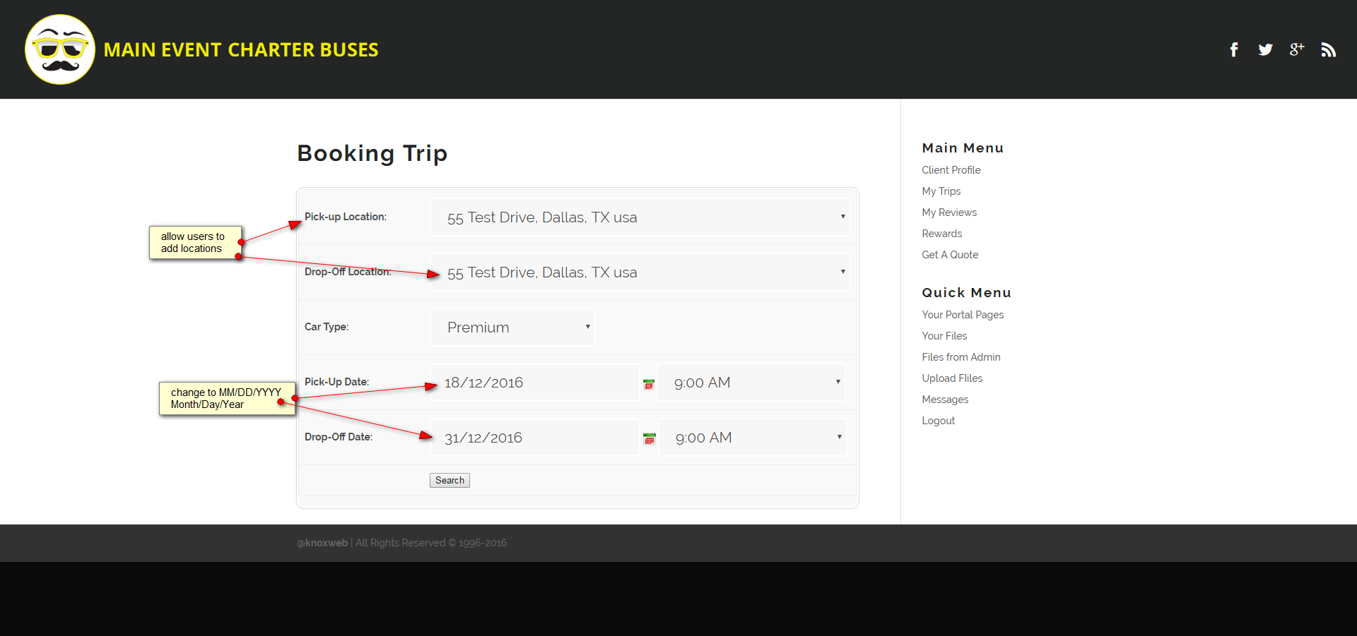The height and width of the screenshot is (636, 1357).
Task: Open the Get A Quote link
Action: (950, 255)
